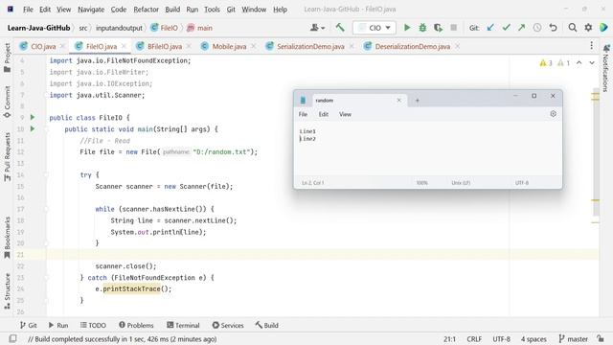
Task: Switch to Mobile.java editor tab
Action: [229, 46]
